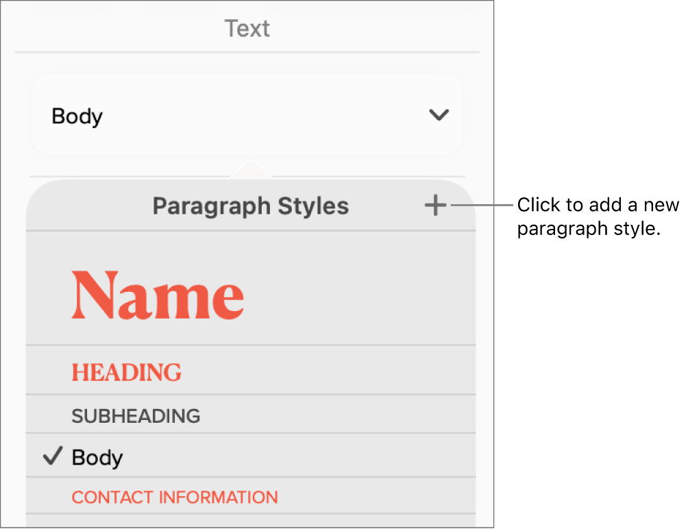Click the add new paragraph style plus icon
This screenshot has height=529, width=688.
click(x=435, y=205)
